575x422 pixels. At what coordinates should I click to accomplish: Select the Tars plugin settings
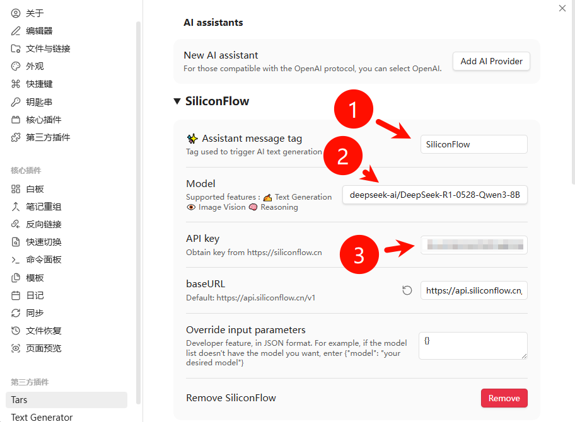coord(66,400)
